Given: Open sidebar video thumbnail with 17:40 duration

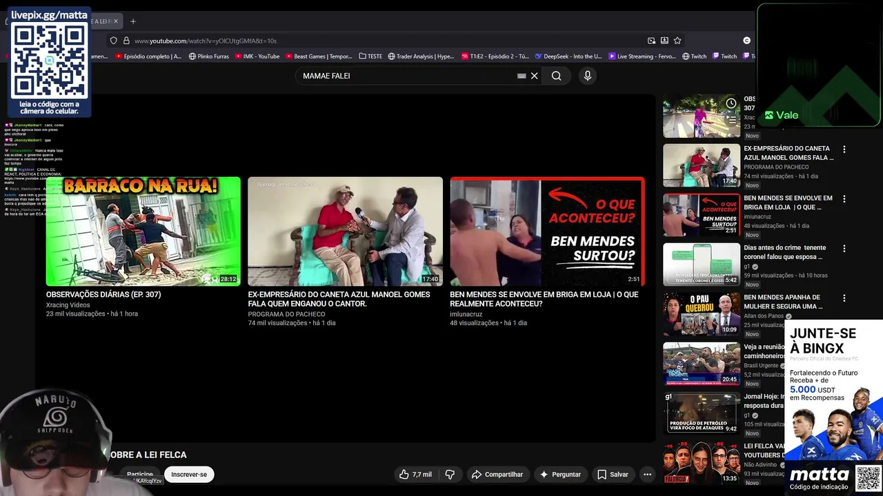Looking at the screenshot, I should point(702,165).
